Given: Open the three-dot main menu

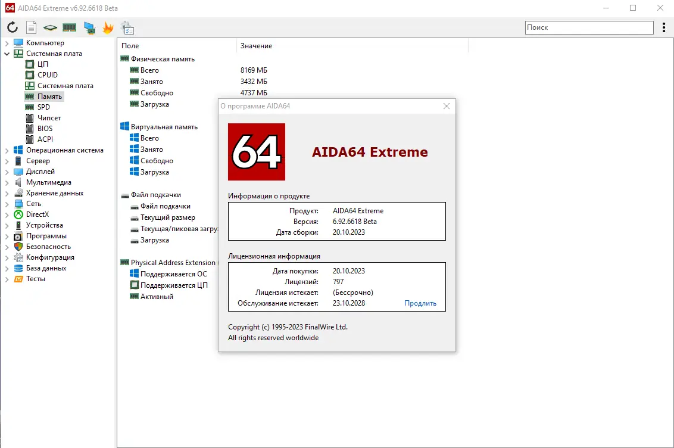Looking at the screenshot, I should [x=664, y=27].
